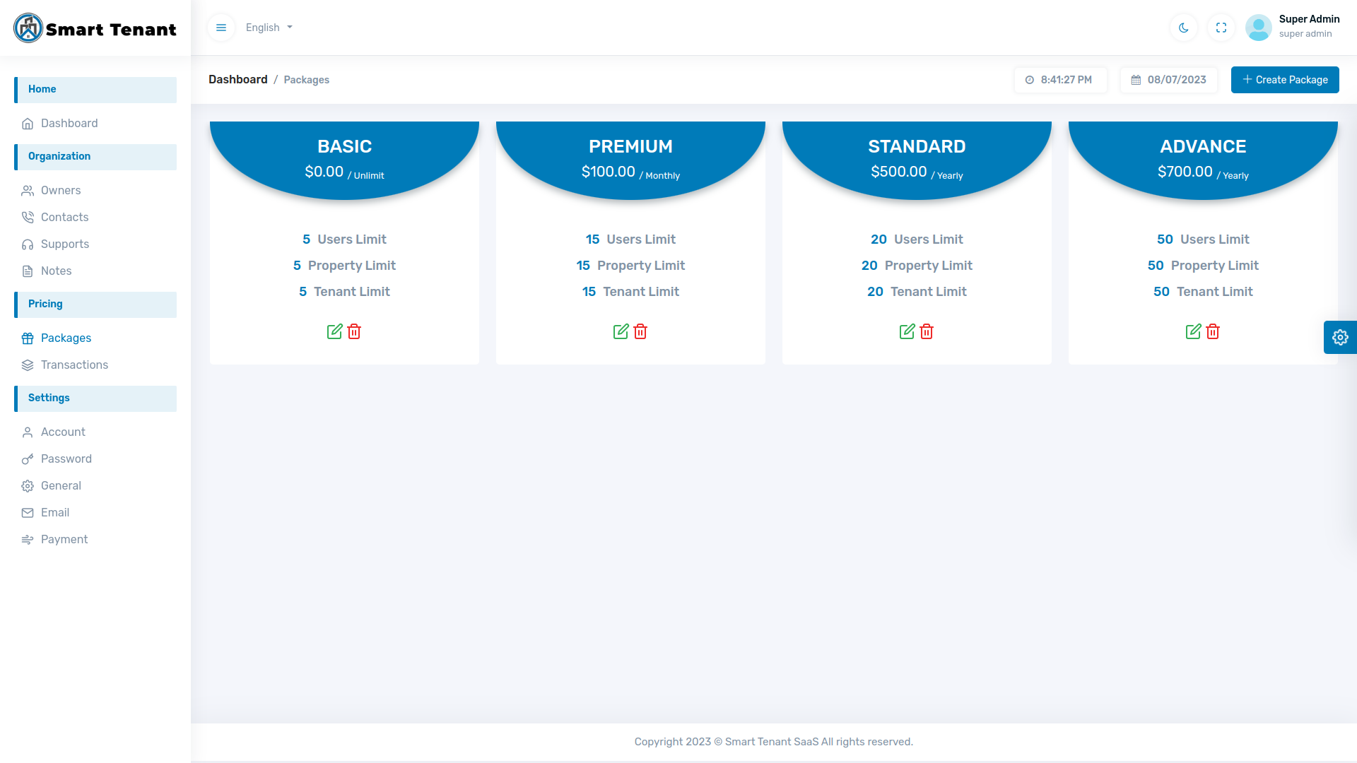Delete the ADVANCE package
This screenshot has width=1357, height=763.
tap(1213, 331)
